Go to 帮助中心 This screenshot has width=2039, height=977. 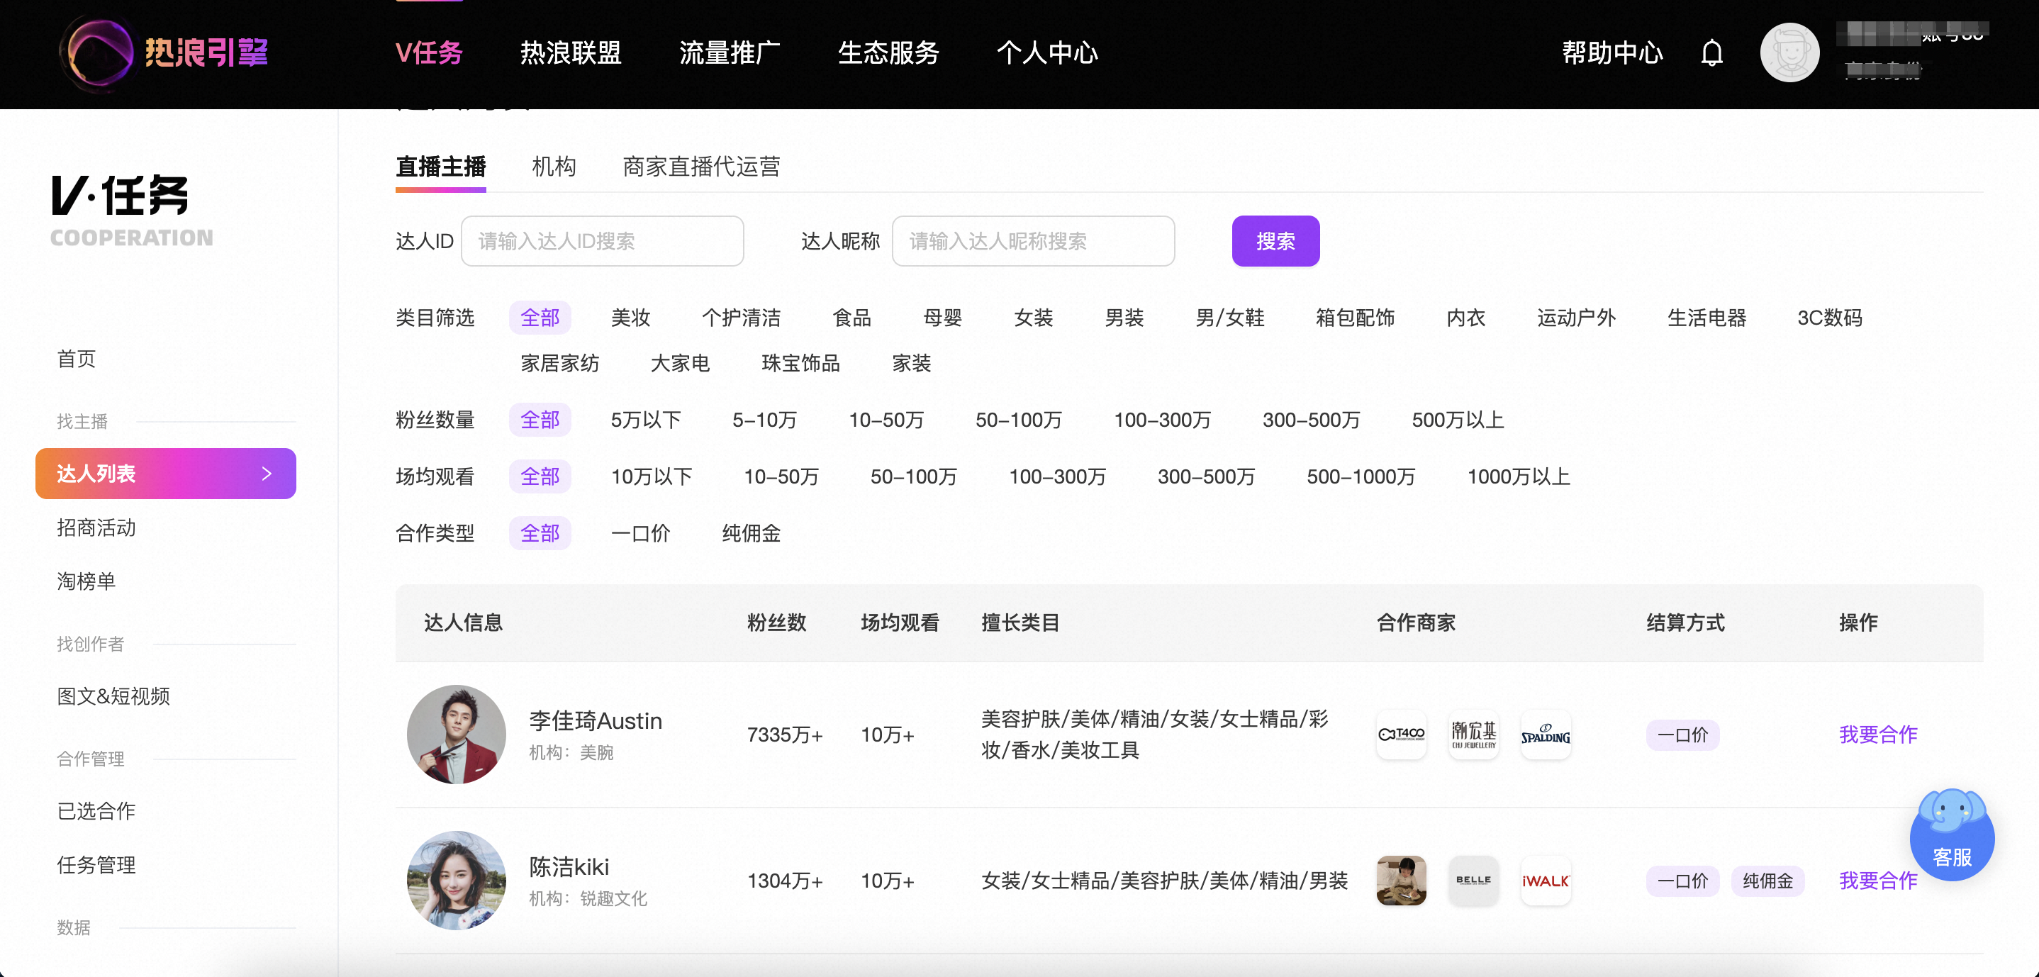(1611, 53)
